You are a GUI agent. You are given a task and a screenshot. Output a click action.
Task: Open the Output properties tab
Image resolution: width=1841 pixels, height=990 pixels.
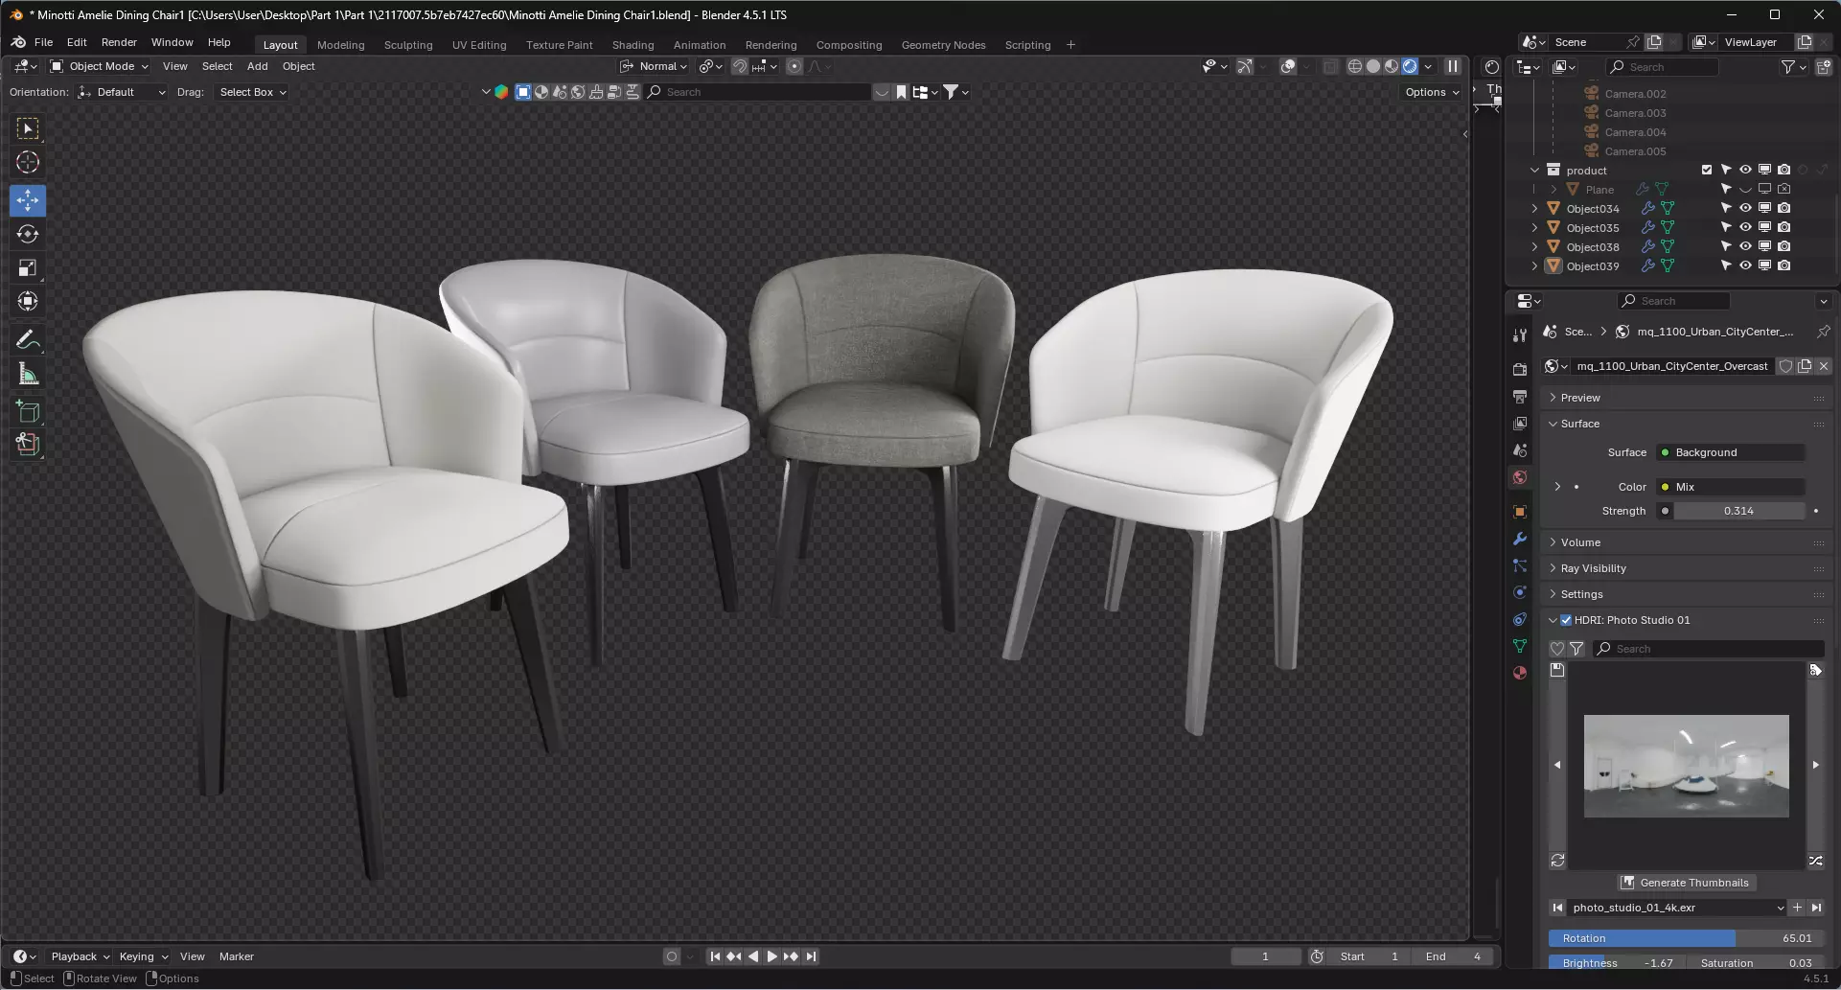click(x=1520, y=396)
